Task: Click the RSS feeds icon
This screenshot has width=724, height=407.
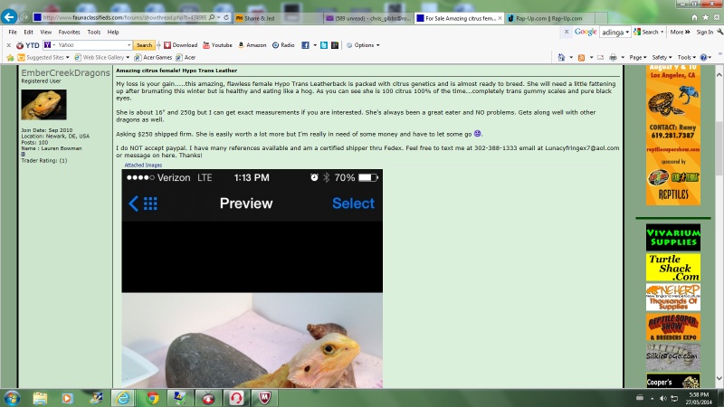Action: (581, 58)
